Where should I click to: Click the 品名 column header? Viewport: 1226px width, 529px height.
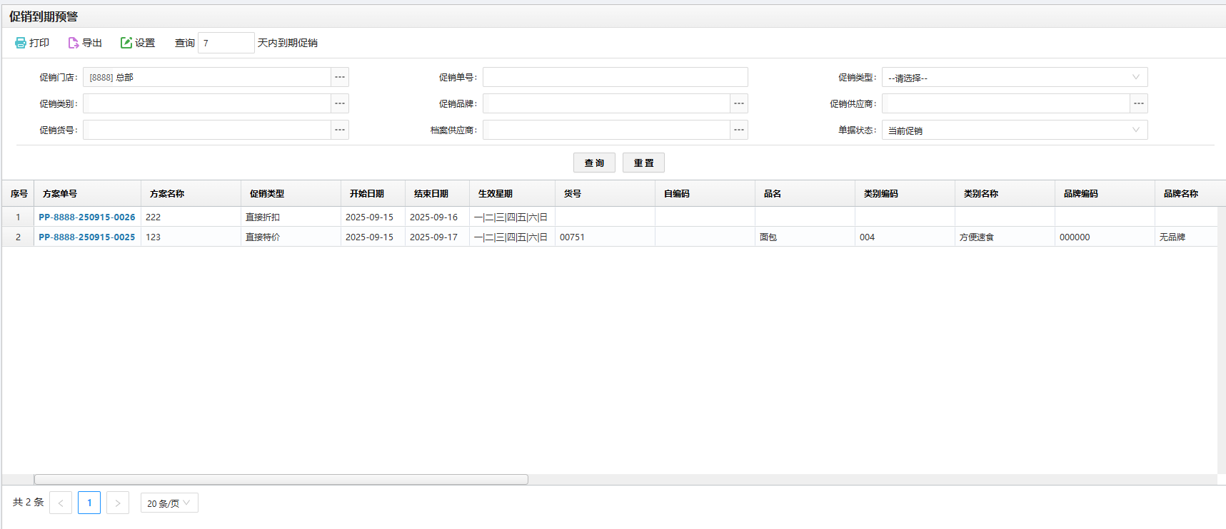[x=805, y=193]
